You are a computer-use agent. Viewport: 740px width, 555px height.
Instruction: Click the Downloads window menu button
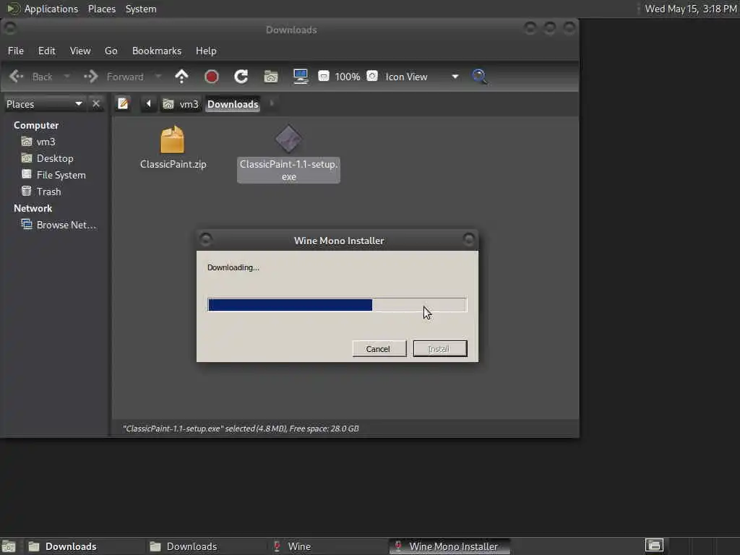point(10,29)
